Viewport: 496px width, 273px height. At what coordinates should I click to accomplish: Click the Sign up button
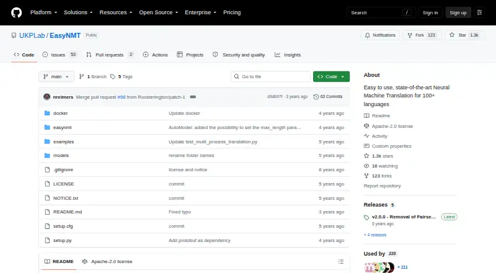click(x=458, y=12)
